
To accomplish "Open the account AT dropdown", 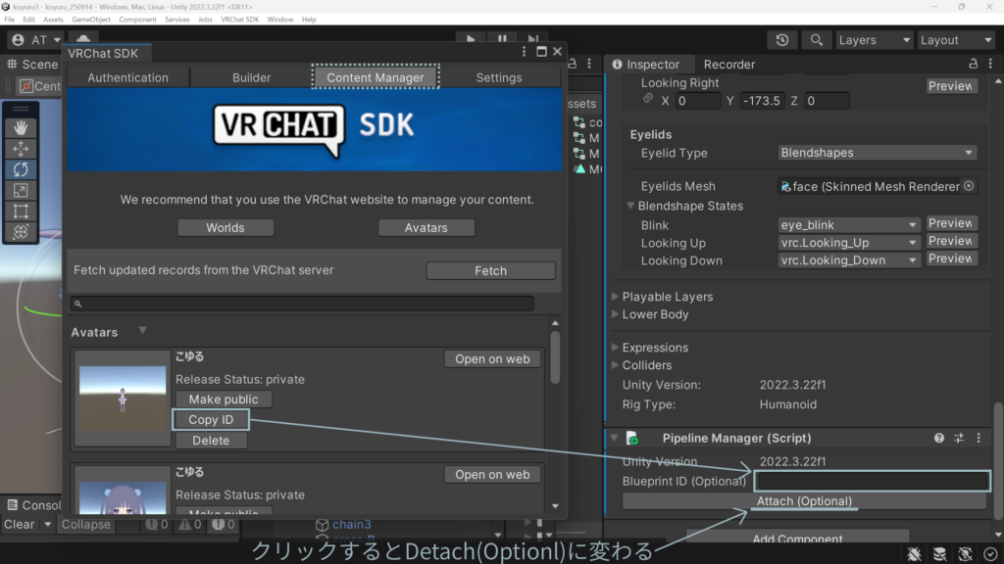I will point(36,39).
